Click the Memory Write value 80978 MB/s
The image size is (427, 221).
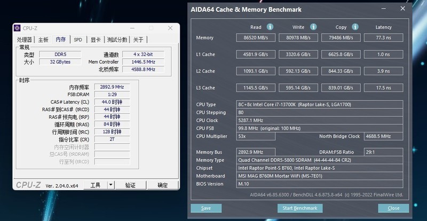pos(298,37)
